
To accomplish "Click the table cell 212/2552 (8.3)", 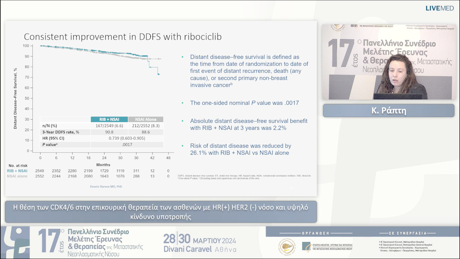I will coord(146,126).
